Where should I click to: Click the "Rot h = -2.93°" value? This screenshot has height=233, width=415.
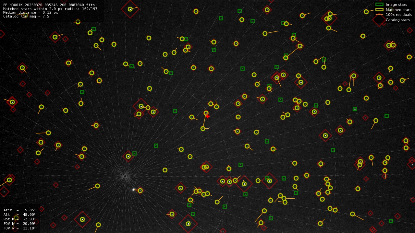[x=19, y=219]
